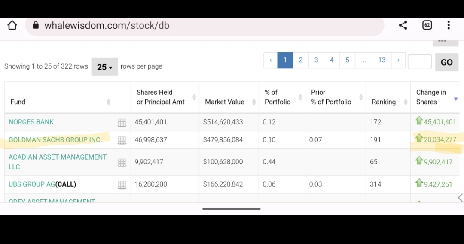Click the grid icon for UBS Group AG
464x244 pixels.
pyautogui.click(x=122, y=185)
